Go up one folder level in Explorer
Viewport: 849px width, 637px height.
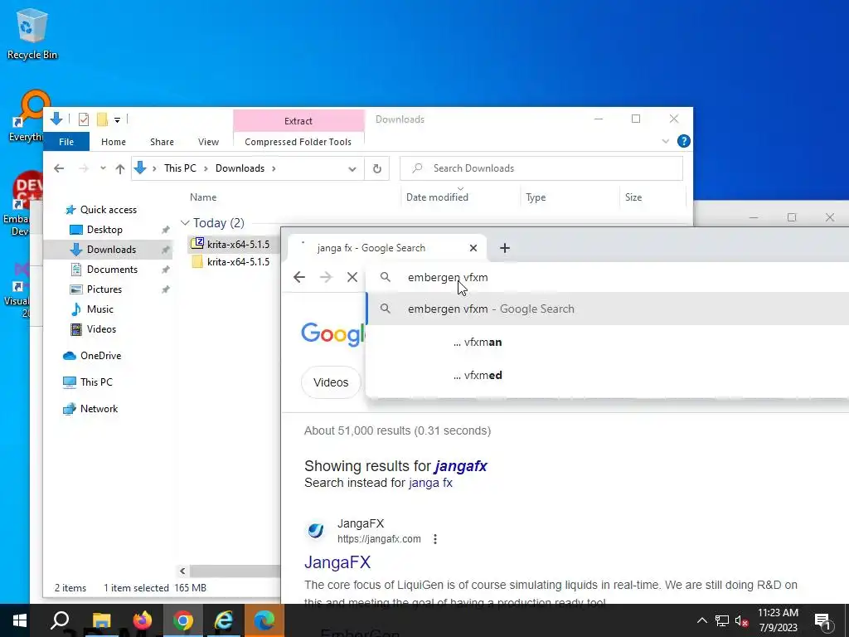pyautogui.click(x=120, y=168)
